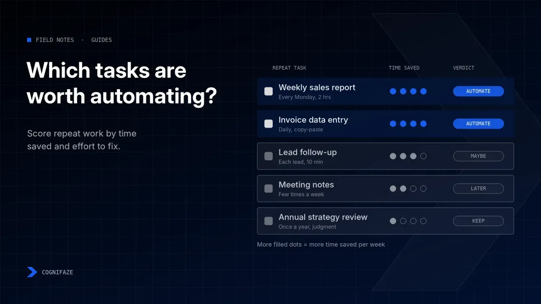
Task: Click the COGNIFAZE brand name text
Action: [x=57, y=272]
